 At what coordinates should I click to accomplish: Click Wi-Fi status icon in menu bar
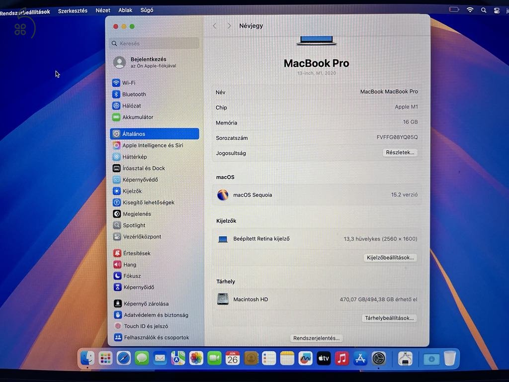(470, 10)
